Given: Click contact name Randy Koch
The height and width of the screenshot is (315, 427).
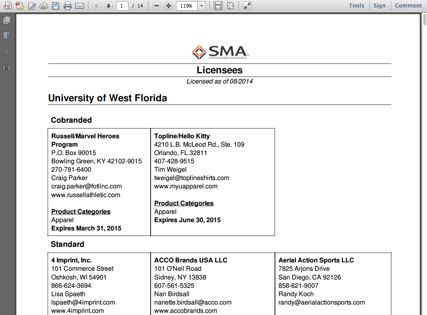Looking at the screenshot, I should (x=296, y=294).
